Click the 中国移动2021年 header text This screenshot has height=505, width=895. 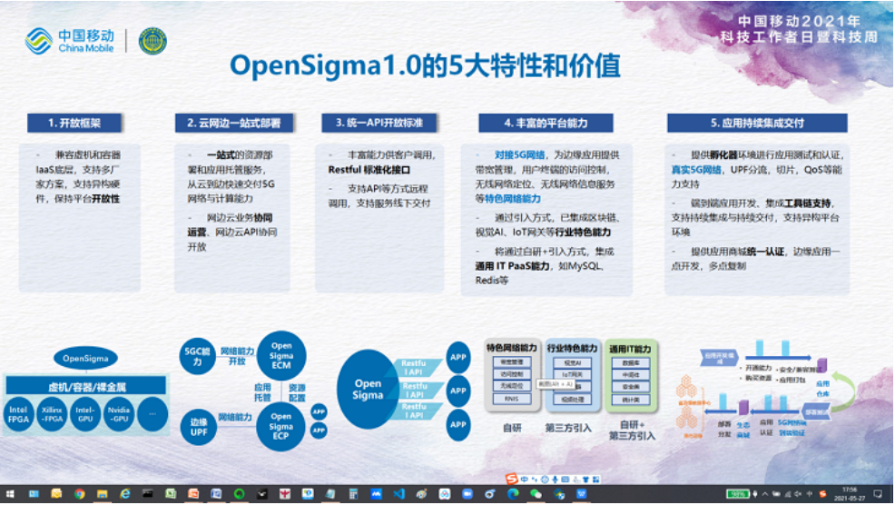click(799, 22)
